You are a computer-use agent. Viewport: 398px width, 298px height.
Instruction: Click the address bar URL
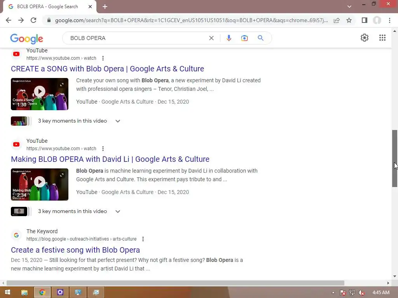tap(191, 20)
